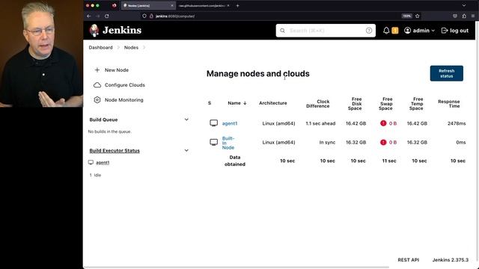
Task: Click computer icon beside agent1 in executor status
Action: [x=91, y=162]
